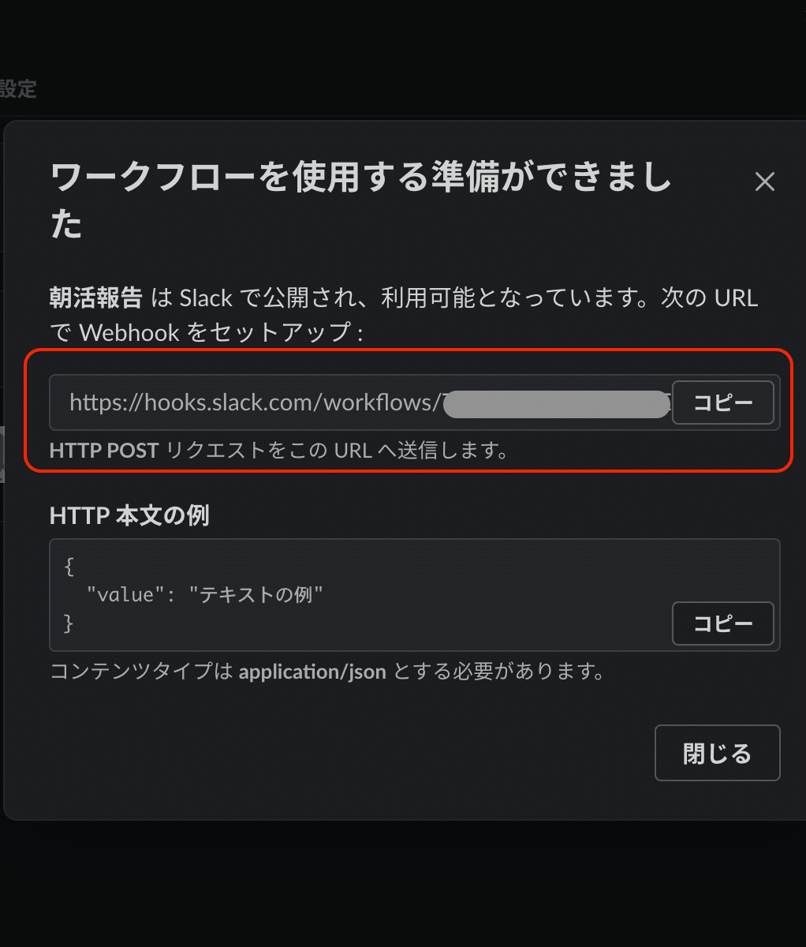
Task: Close the dialog with the X icon
Action: tap(764, 182)
